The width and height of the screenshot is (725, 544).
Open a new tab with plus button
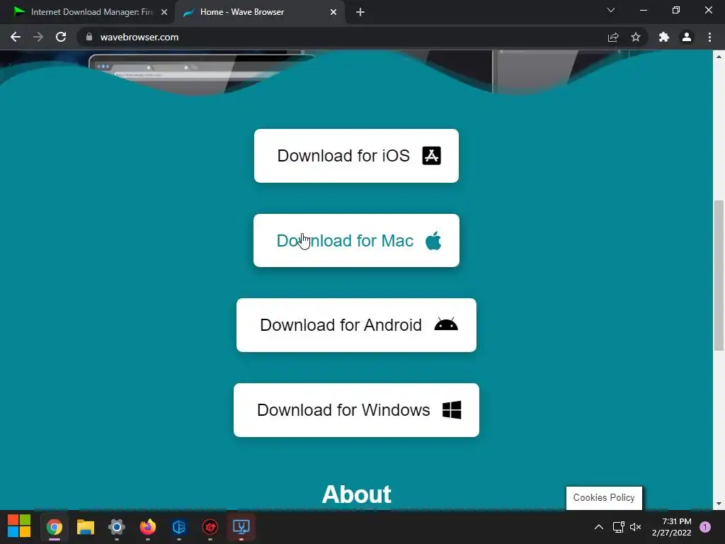(x=360, y=12)
